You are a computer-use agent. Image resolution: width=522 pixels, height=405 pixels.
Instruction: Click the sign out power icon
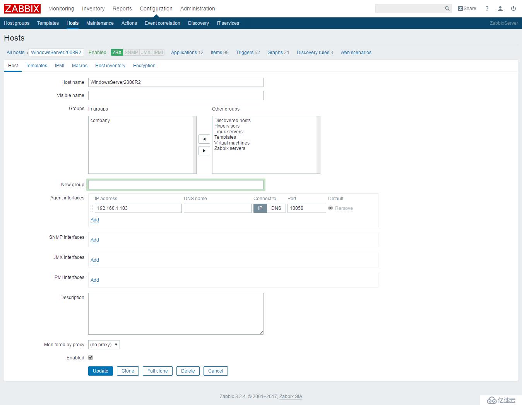(x=513, y=9)
